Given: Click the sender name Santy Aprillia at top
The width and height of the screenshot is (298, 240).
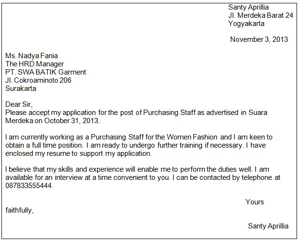Looking at the screenshot, I should 248,7.
